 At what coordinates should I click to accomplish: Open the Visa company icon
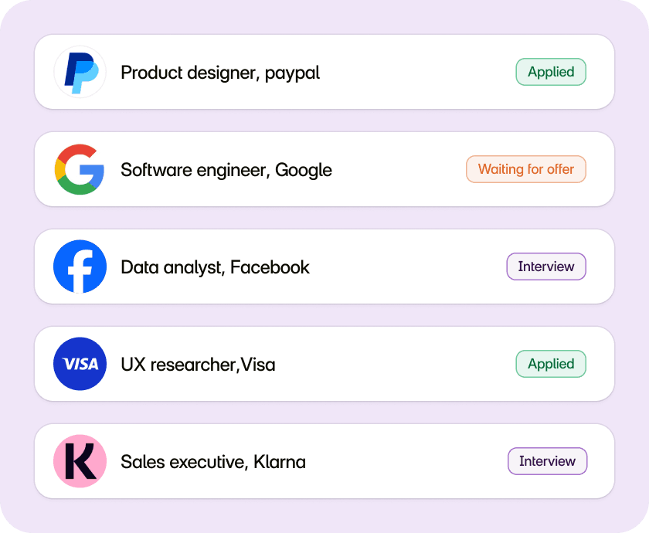tap(80, 364)
